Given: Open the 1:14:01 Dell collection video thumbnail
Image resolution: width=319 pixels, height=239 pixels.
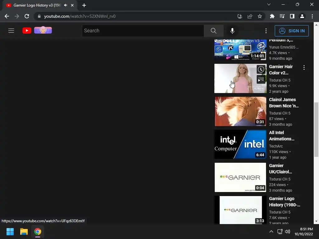Looking at the screenshot, I should [x=240, y=50].
